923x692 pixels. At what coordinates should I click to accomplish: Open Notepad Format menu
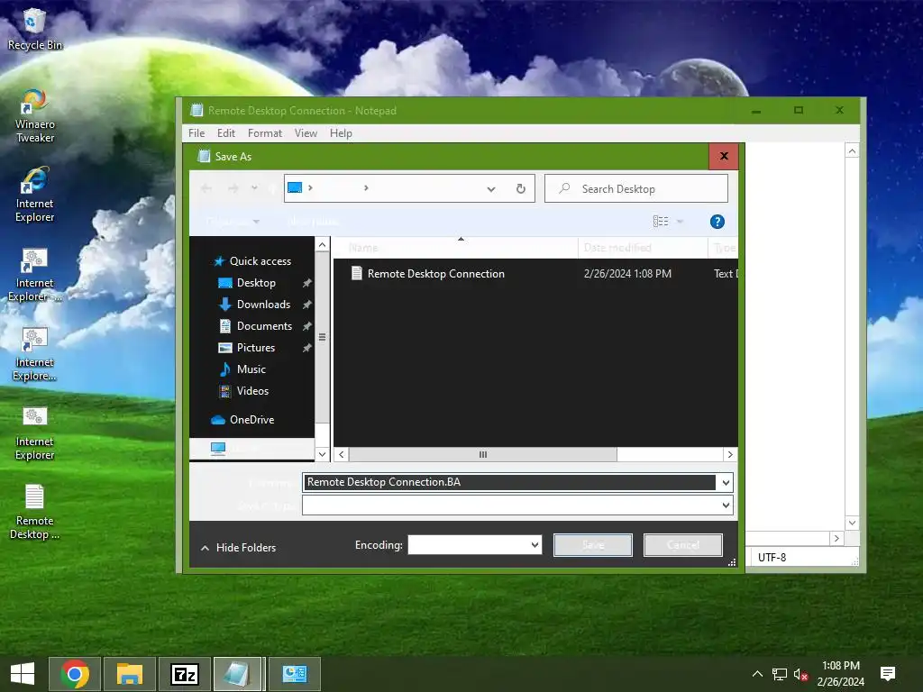265,133
